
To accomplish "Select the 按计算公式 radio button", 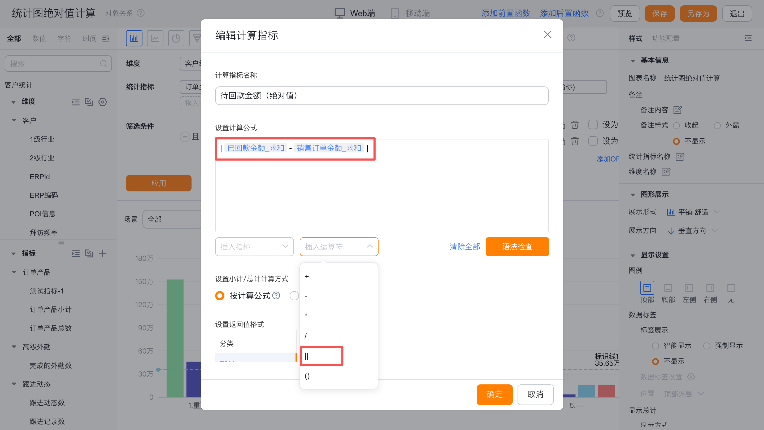I will [220, 295].
